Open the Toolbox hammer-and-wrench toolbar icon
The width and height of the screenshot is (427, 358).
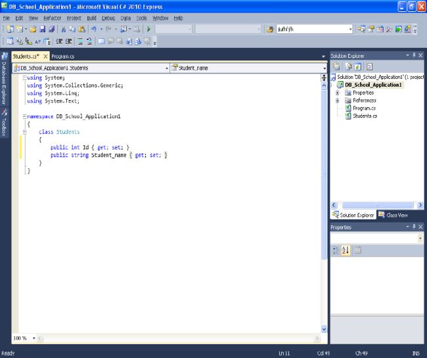389,29
